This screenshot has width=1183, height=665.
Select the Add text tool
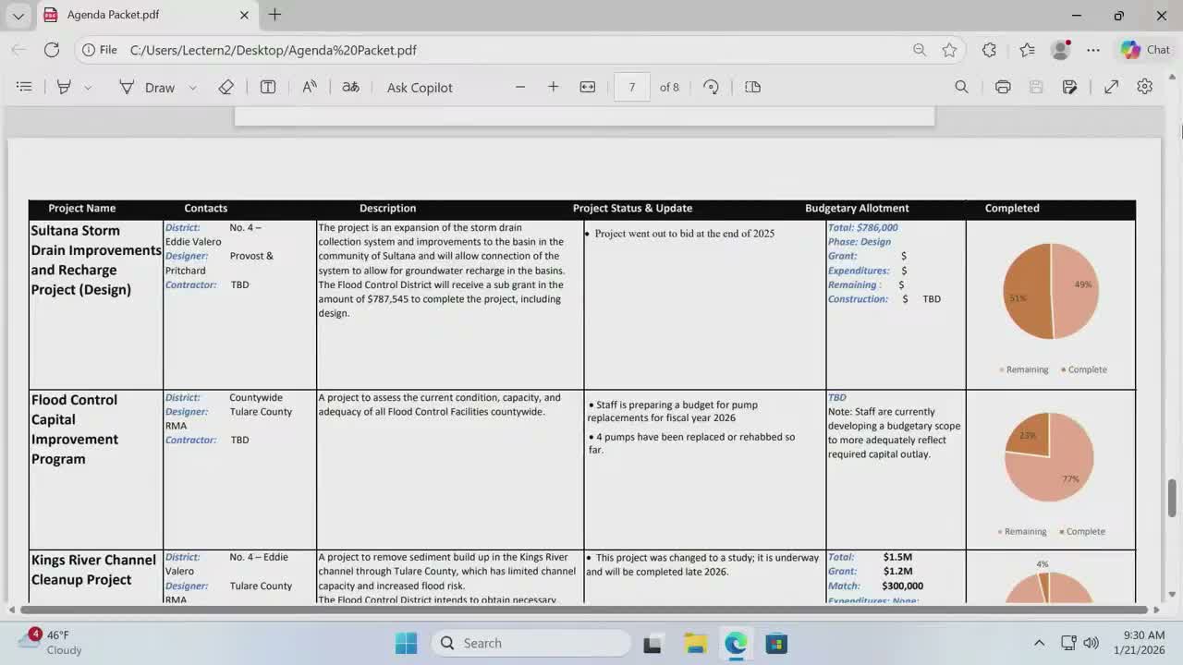pyautogui.click(x=268, y=87)
